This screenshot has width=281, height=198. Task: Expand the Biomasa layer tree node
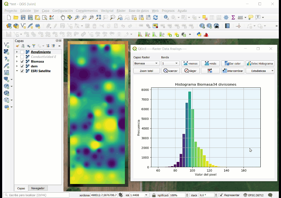point(17,61)
